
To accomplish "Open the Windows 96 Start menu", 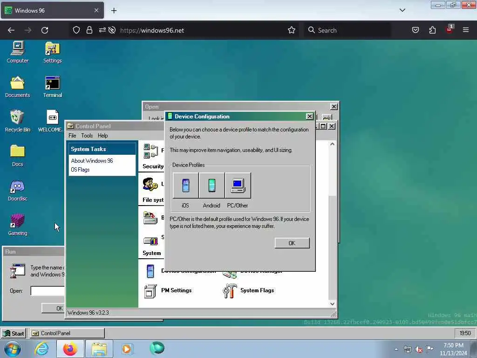I will click(x=14, y=333).
